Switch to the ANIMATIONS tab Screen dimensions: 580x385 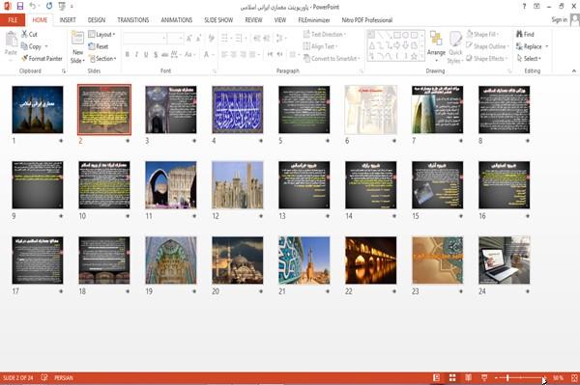point(177,20)
